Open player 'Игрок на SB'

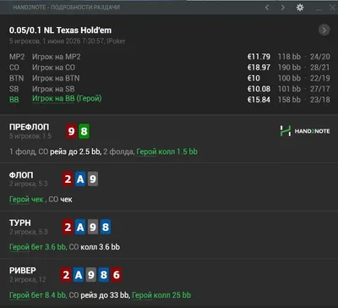tap(53, 89)
